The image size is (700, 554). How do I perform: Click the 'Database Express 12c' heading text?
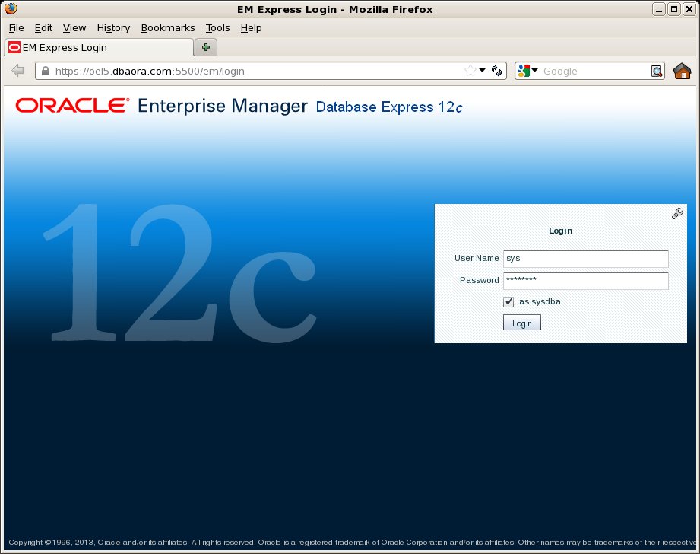[389, 107]
